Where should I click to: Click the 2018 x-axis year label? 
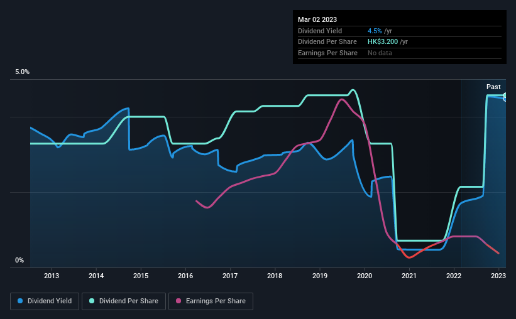coord(275,276)
